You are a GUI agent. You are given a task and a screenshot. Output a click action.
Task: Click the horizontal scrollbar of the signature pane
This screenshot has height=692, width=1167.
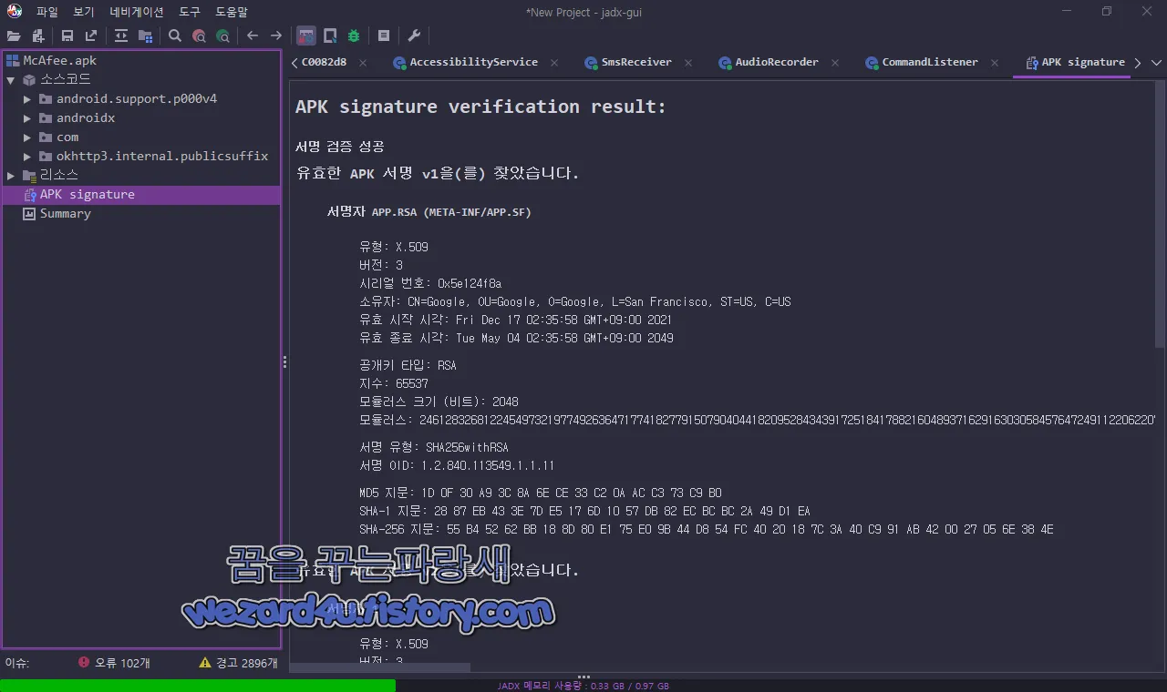coord(380,667)
